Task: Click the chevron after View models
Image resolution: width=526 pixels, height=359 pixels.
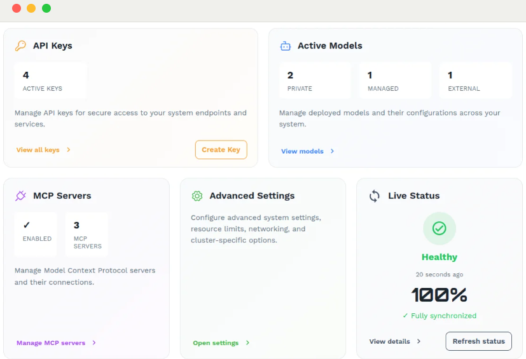Action: click(332, 151)
